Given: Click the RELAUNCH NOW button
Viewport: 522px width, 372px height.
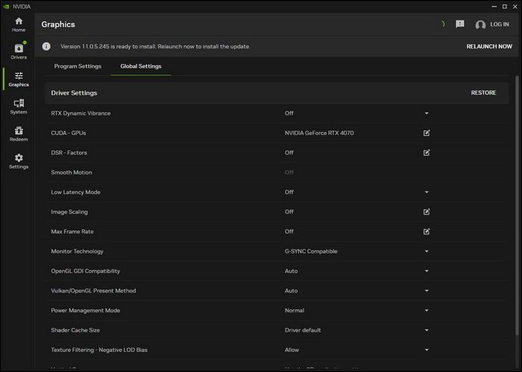Looking at the screenshot, I should [x=489, y=46].
